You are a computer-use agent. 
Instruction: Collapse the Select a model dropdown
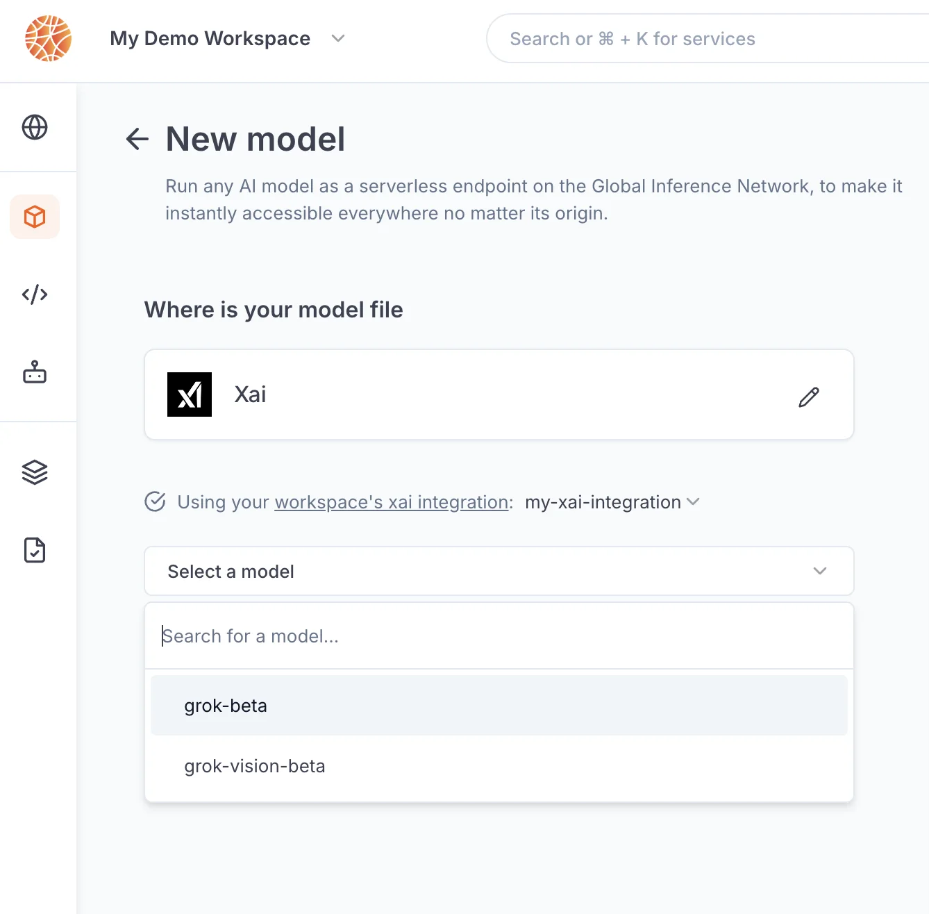[499, 571]
